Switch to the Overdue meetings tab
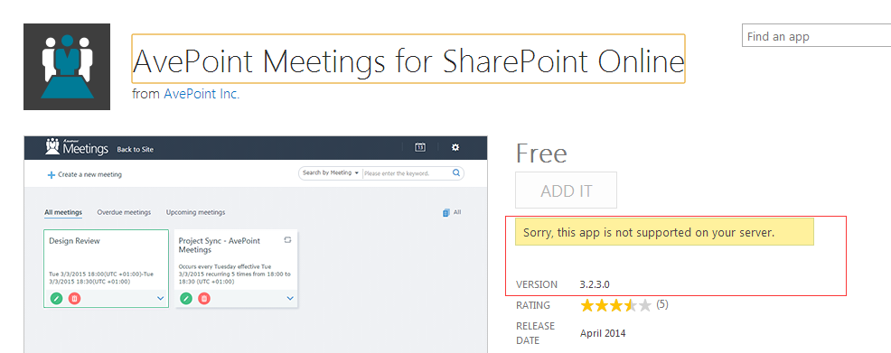This screenshot has width=891, height=353. [x=124, y=212]
